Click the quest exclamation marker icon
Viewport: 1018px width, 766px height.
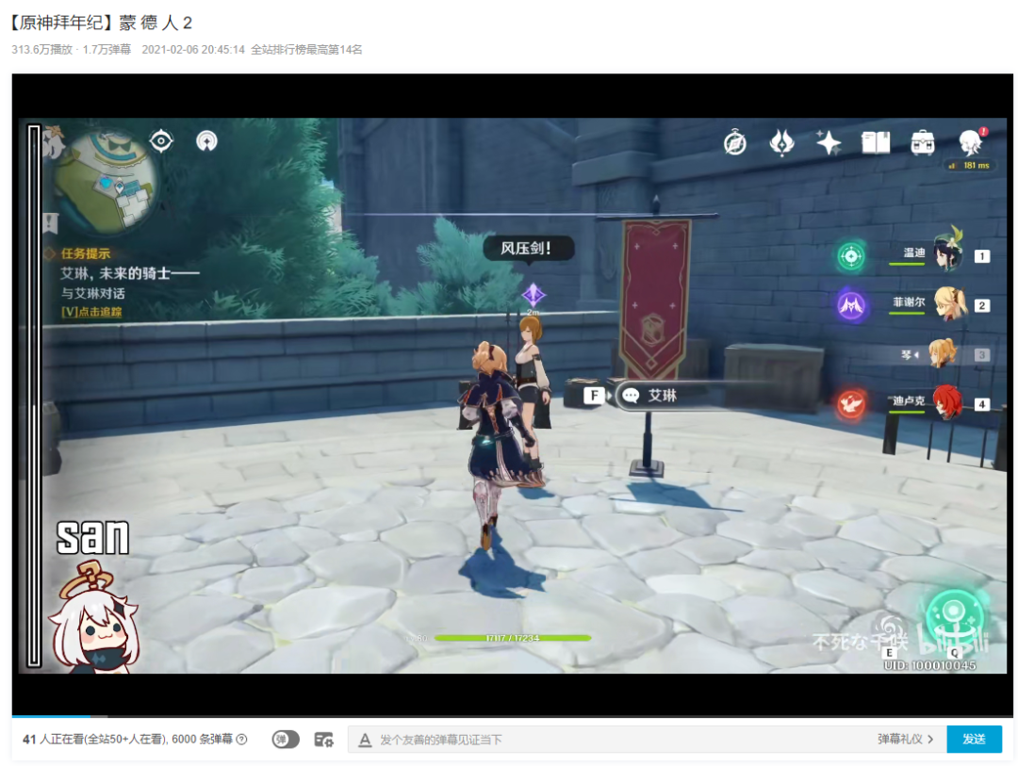(50, 222)
